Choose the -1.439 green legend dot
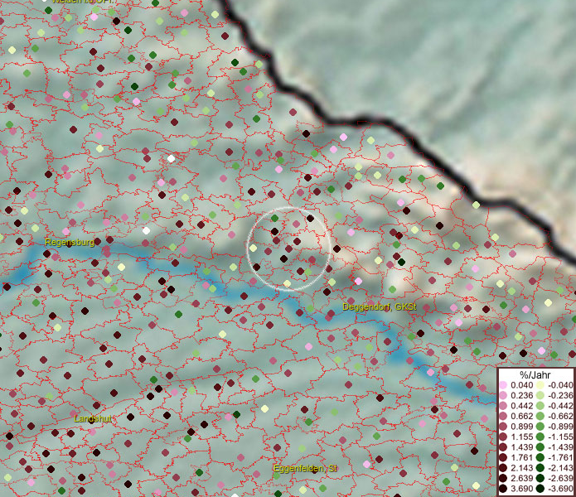This screenshot has width=576, height=497. coord(540,447)
